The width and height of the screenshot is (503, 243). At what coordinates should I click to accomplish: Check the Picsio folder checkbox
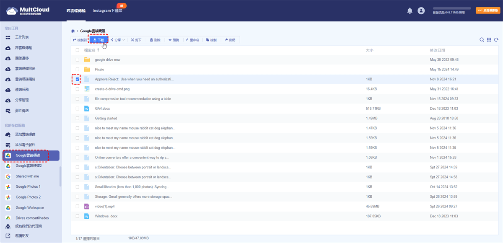click(x=78, y=69)
